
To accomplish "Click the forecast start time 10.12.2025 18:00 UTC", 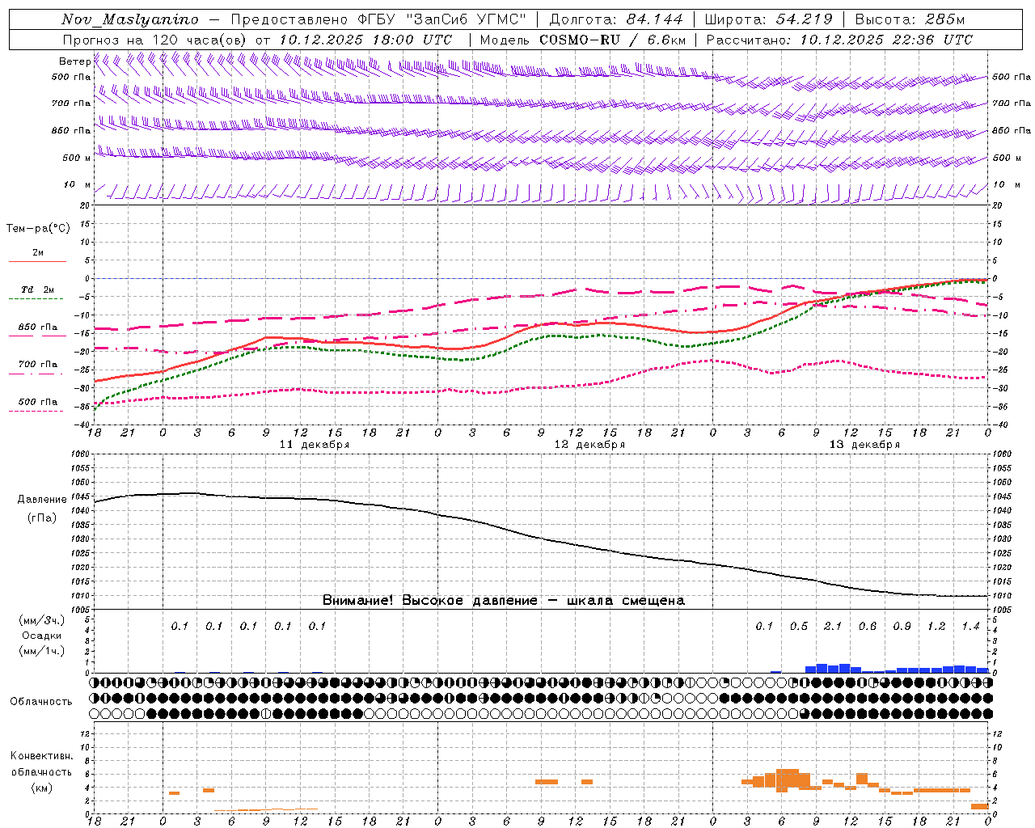I will [x=365, y=40].
